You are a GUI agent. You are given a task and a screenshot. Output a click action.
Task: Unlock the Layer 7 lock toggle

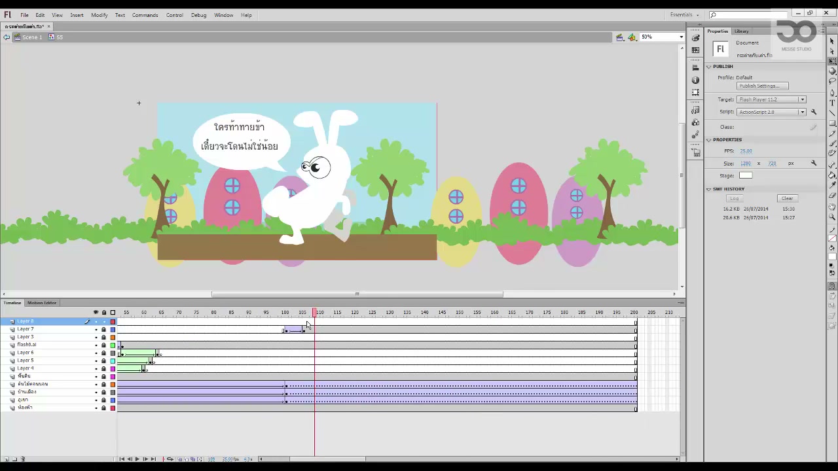(x=103, y=329)
